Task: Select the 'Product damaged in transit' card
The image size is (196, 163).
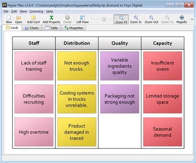Action: tap(77, 132)
